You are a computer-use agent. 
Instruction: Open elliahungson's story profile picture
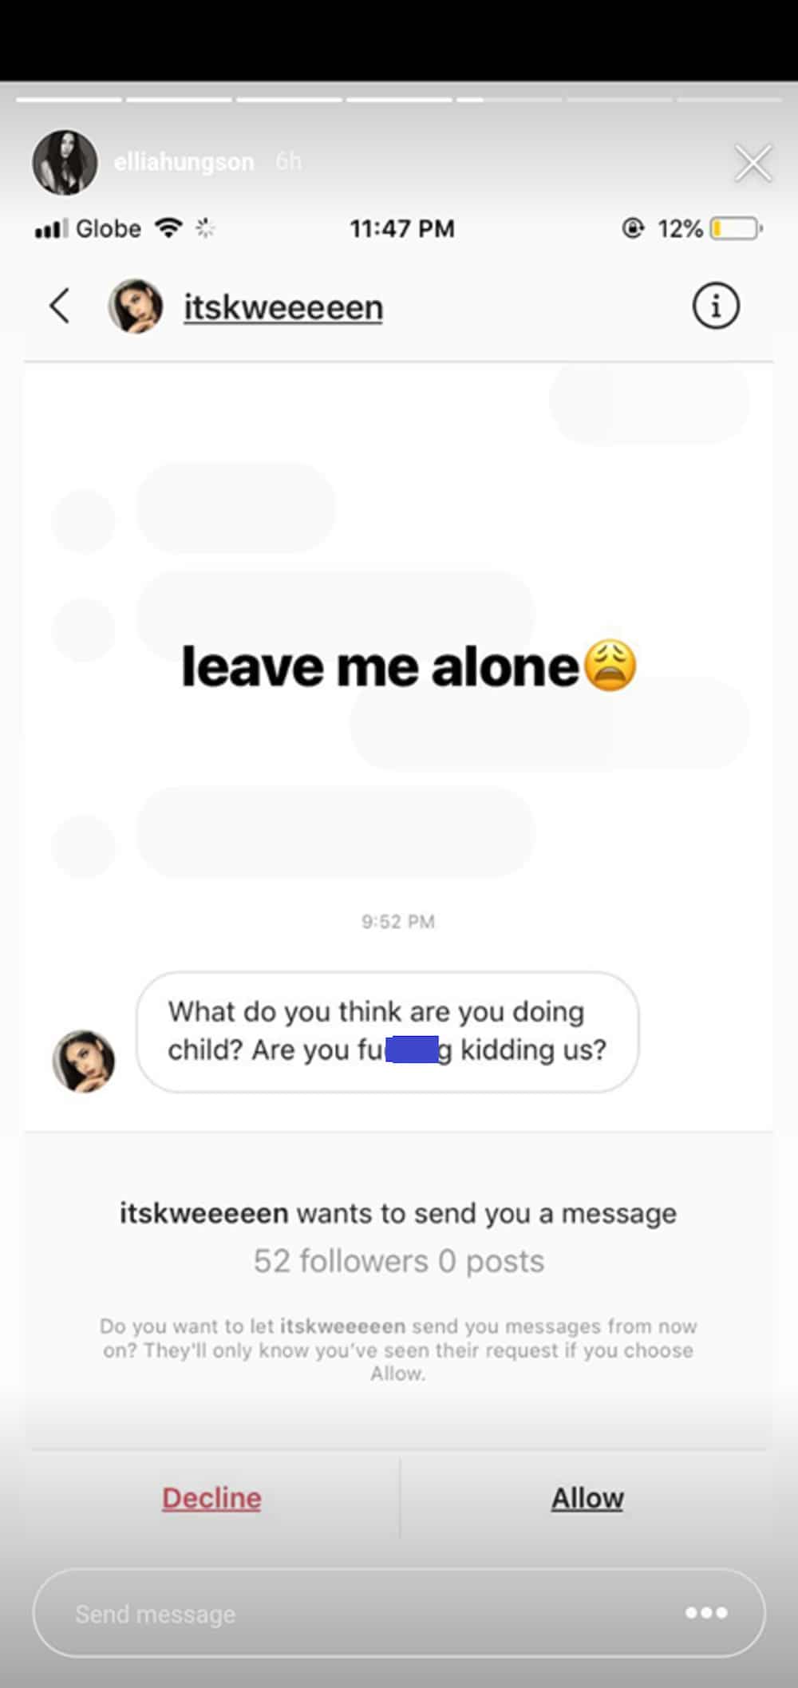click(x=65, y=162)
